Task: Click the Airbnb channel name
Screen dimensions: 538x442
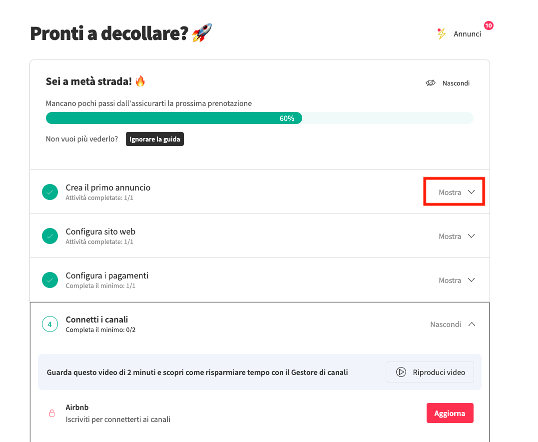Action: tap(77, 407)
